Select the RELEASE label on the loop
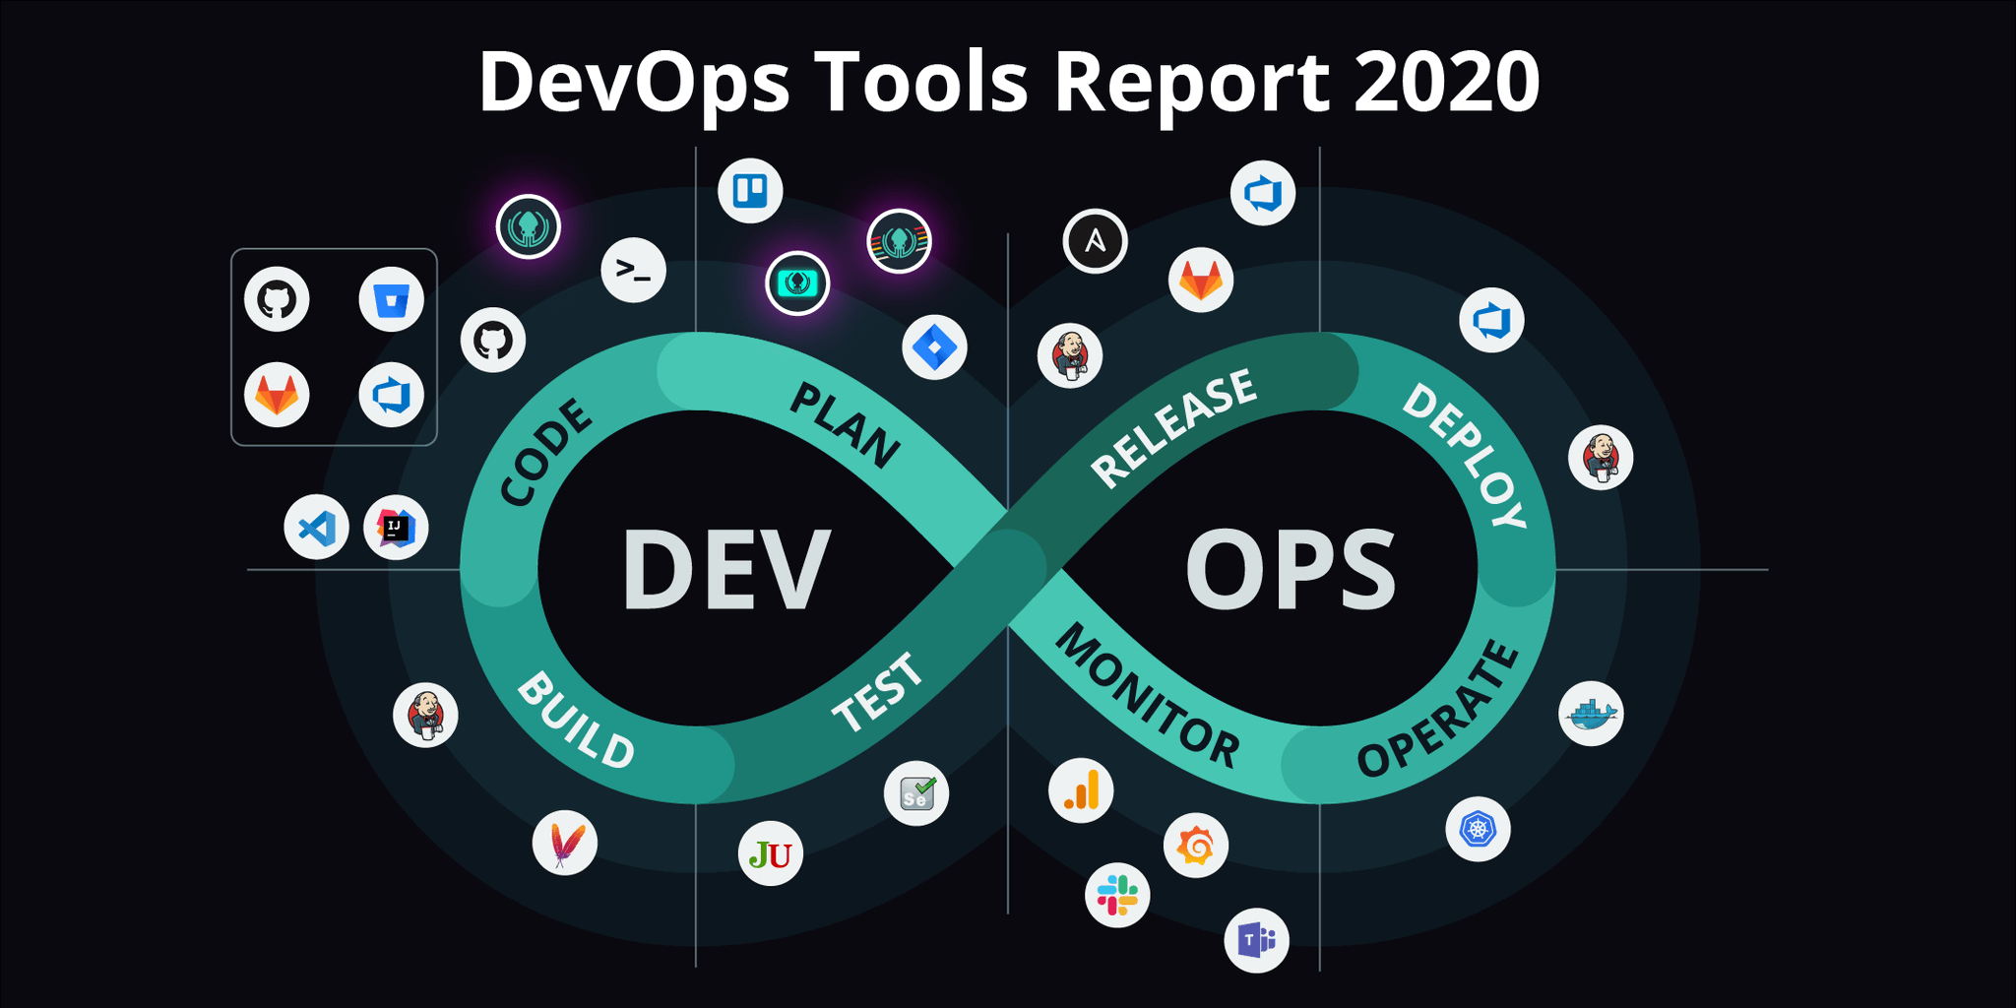The width and height of the screenshot is (2016, 1008). 1173,427
